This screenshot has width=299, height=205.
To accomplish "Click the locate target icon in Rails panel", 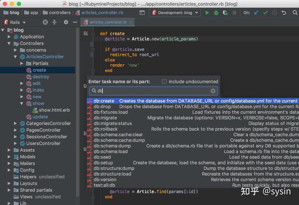I will click(46, 22).
